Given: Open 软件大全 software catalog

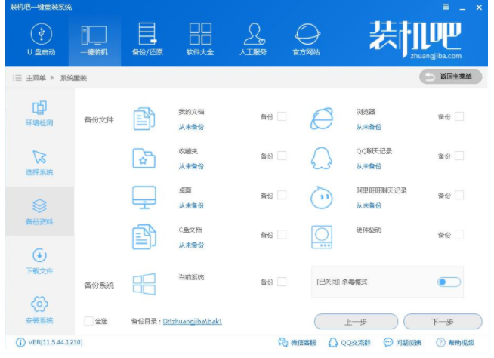Looking at the screenshot, I should pos(199,39).
